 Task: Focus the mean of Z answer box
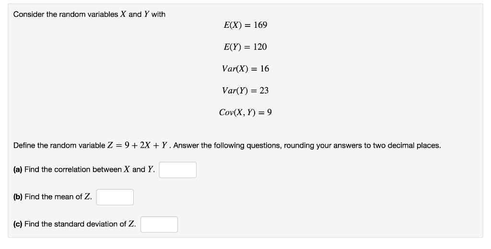pyautogui.click(x=115, y=197)
